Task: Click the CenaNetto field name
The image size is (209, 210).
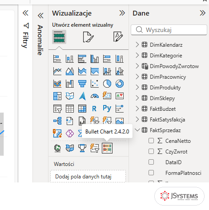Action: (178, 141)
